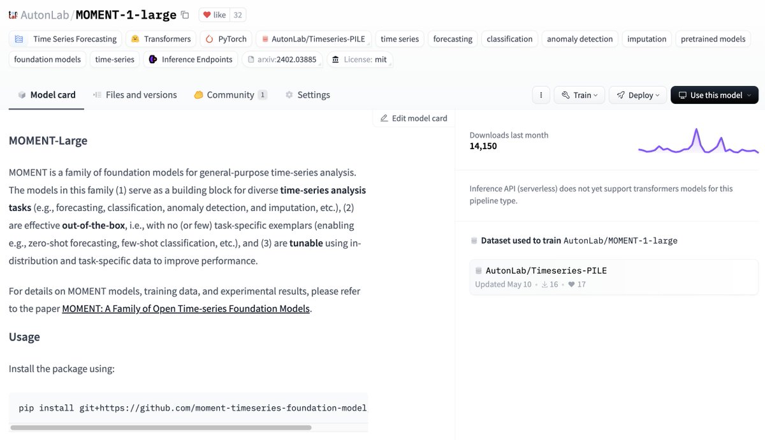765x440 pixels.
Task: Click the Usage heading
Action: pyautogui.click(x=24, y=337)
